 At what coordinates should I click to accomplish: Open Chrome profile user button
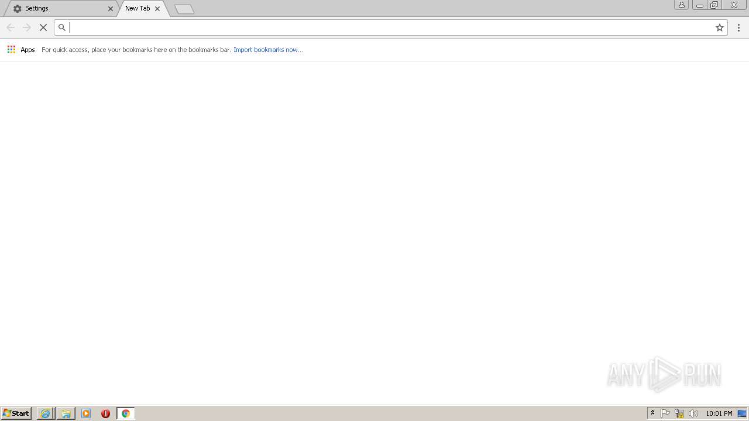pyautogui.click(x=682, y=5)
